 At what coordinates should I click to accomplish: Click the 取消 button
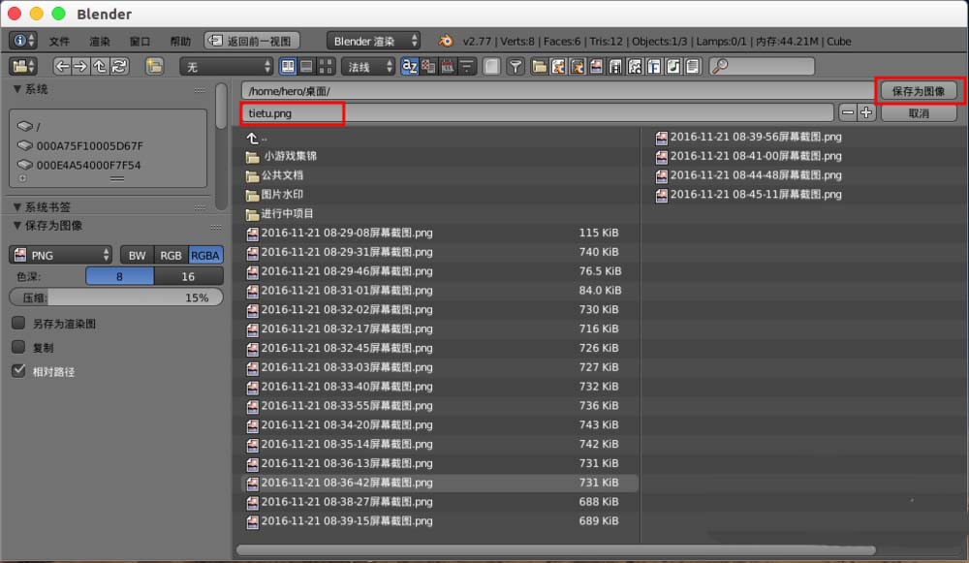click(x=918, y=111)
